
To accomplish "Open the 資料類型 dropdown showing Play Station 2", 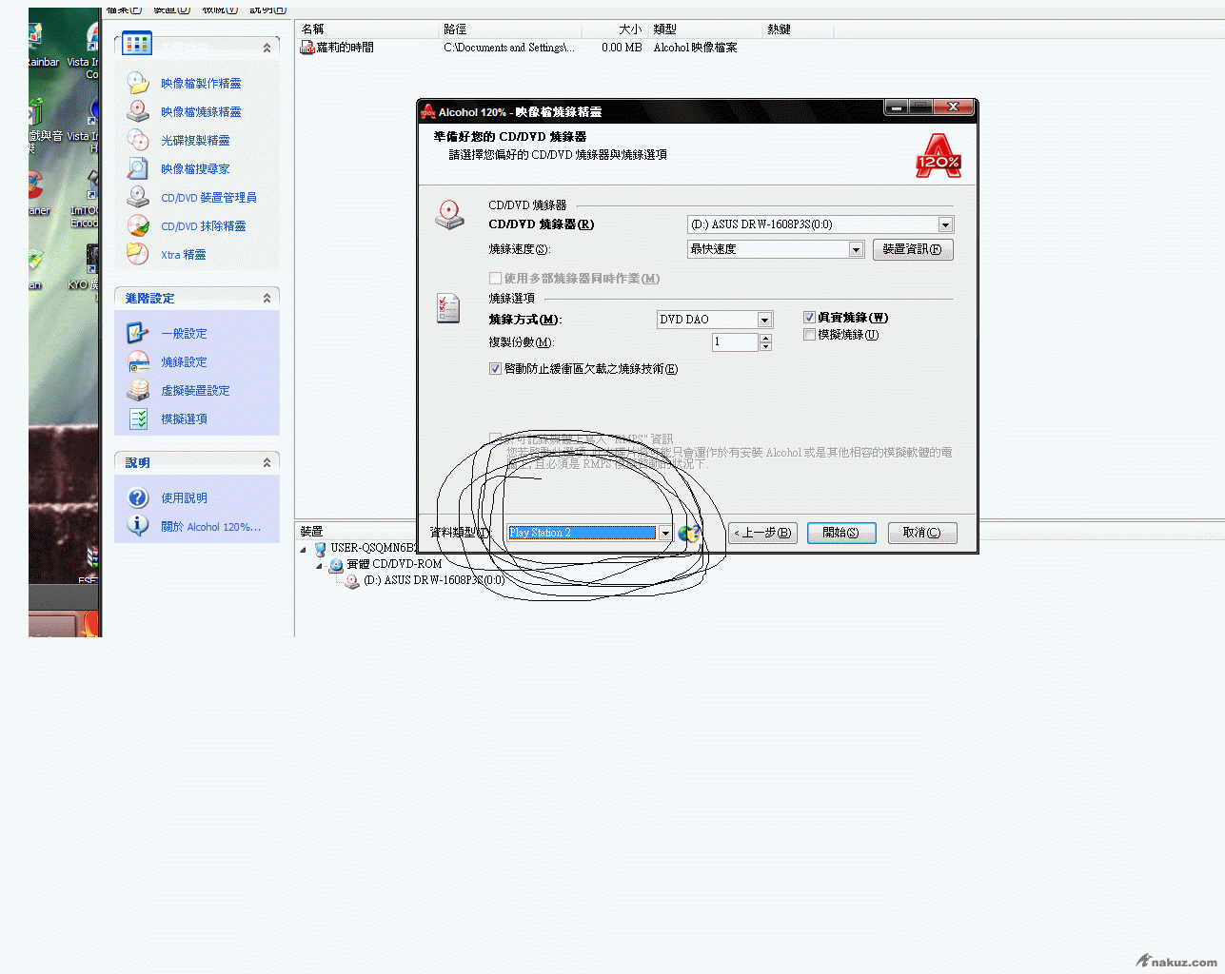I will (665, 533).
